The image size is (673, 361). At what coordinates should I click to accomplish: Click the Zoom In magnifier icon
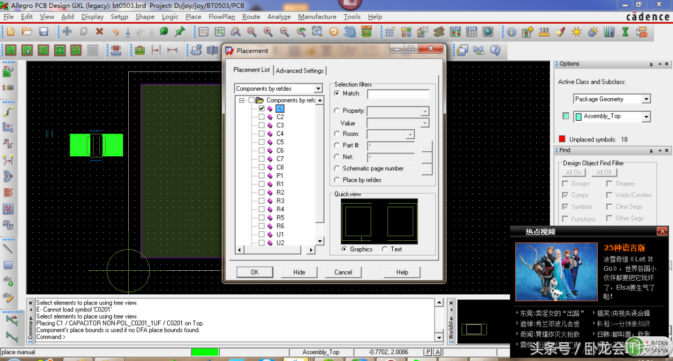click(268, 32)
